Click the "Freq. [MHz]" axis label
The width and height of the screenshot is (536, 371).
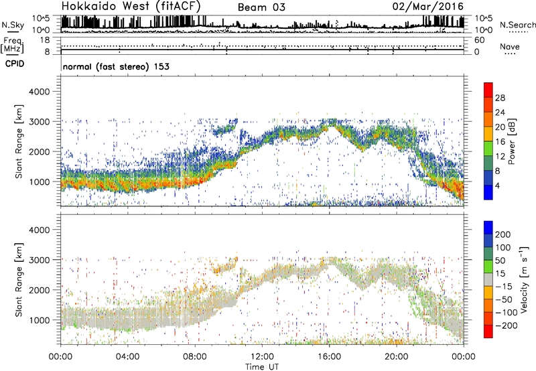tap(13, 46)
